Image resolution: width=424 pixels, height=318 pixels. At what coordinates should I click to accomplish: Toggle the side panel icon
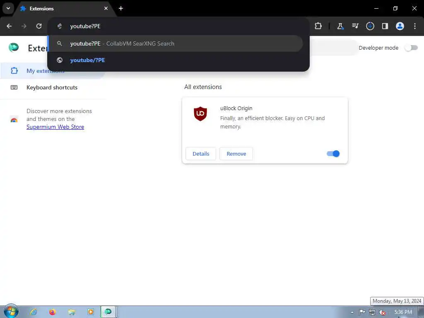[x=385, y=26]
